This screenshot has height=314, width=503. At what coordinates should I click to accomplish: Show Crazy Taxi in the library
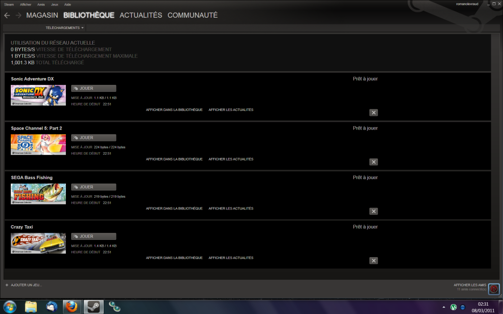pos(174,258)
